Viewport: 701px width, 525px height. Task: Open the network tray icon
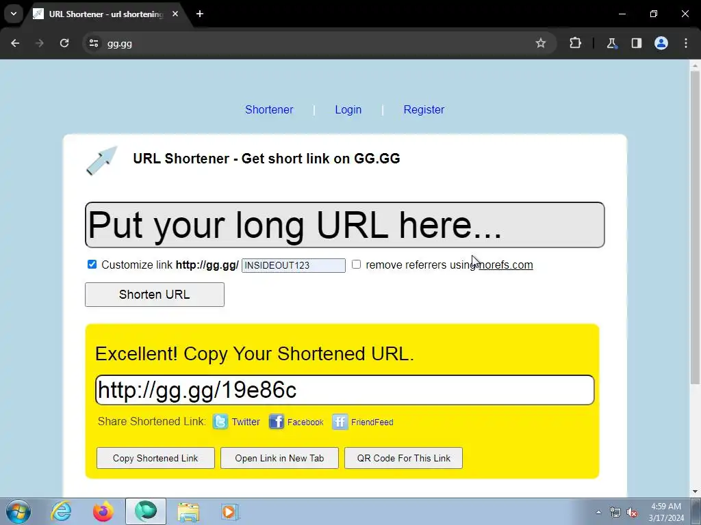[x=615, y=513]
